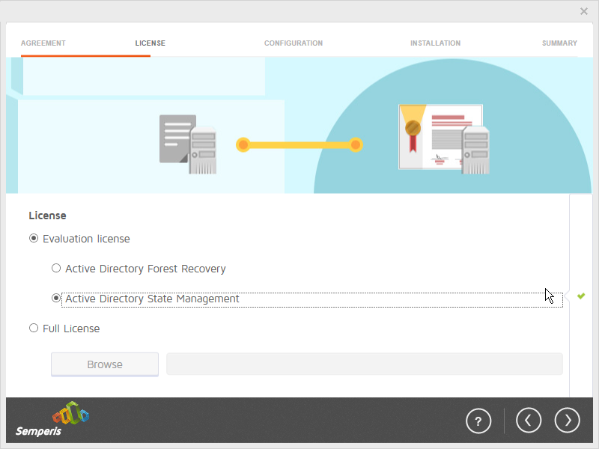
Task: Click the yellow progress connector line
Action: point(299,144)
